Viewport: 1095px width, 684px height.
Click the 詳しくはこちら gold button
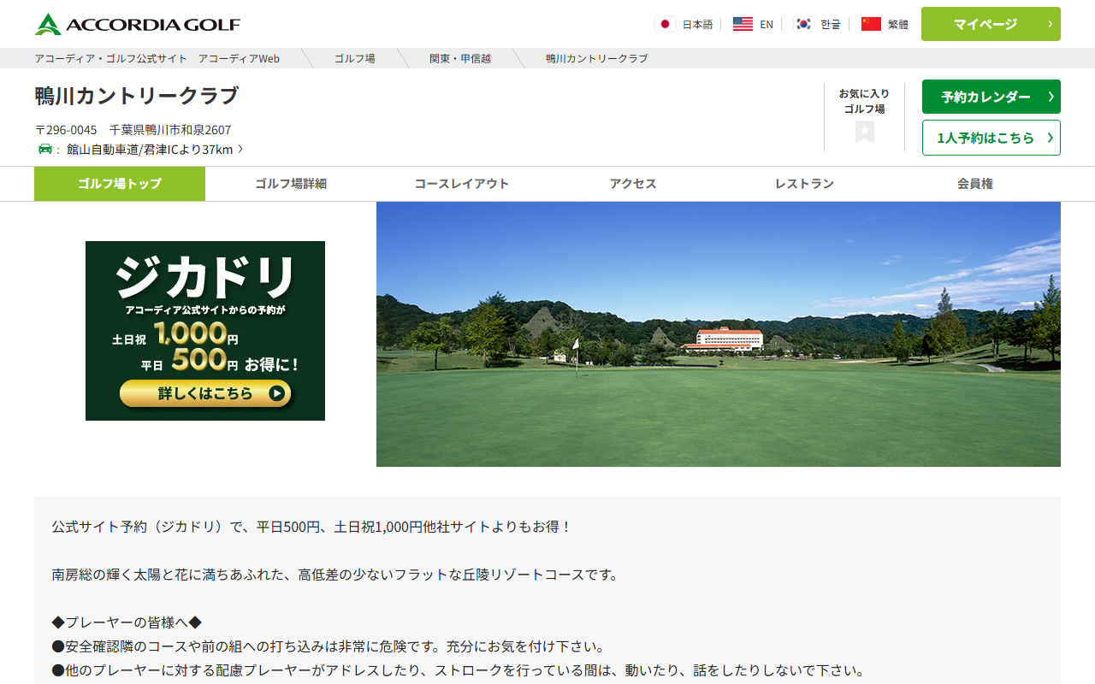point(205,393)
